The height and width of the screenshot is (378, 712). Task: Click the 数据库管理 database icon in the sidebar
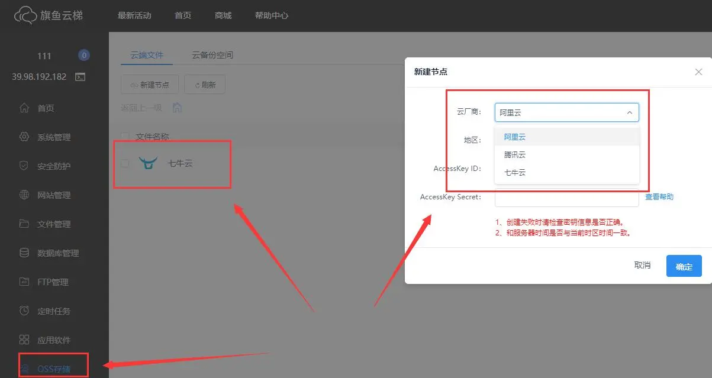pos(24,253)
